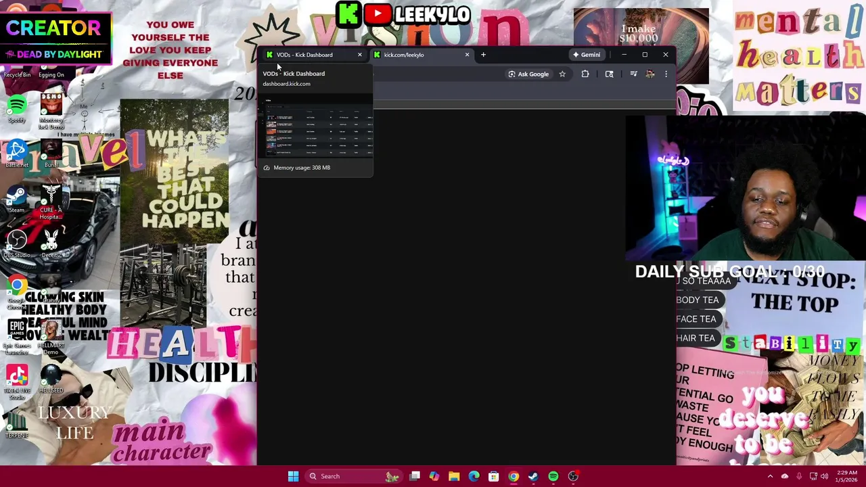
Task: Open the tab search icon in the toolbar
Action: tap(609, 74)
